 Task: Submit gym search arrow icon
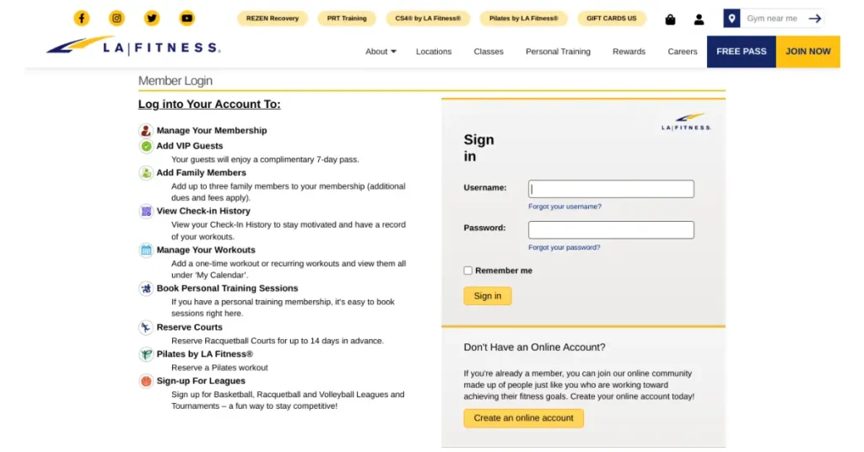(x=815, y=19)
